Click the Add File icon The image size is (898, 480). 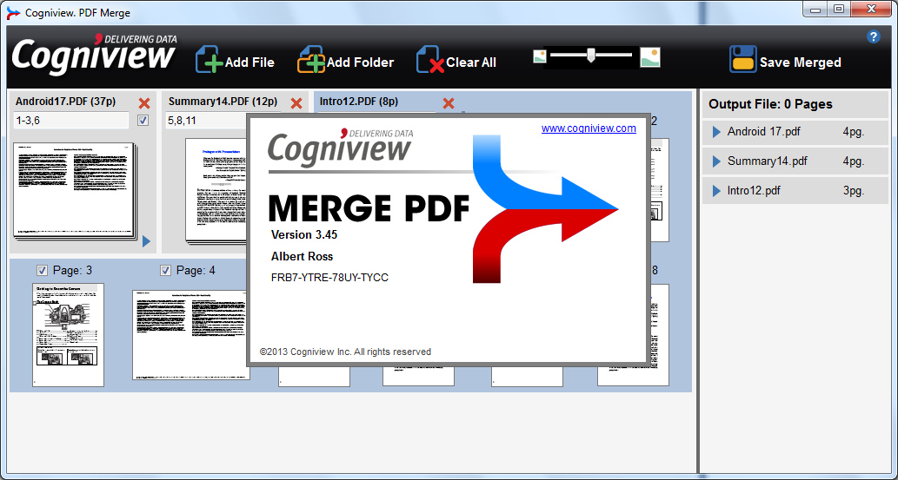(x=209, y=60)
